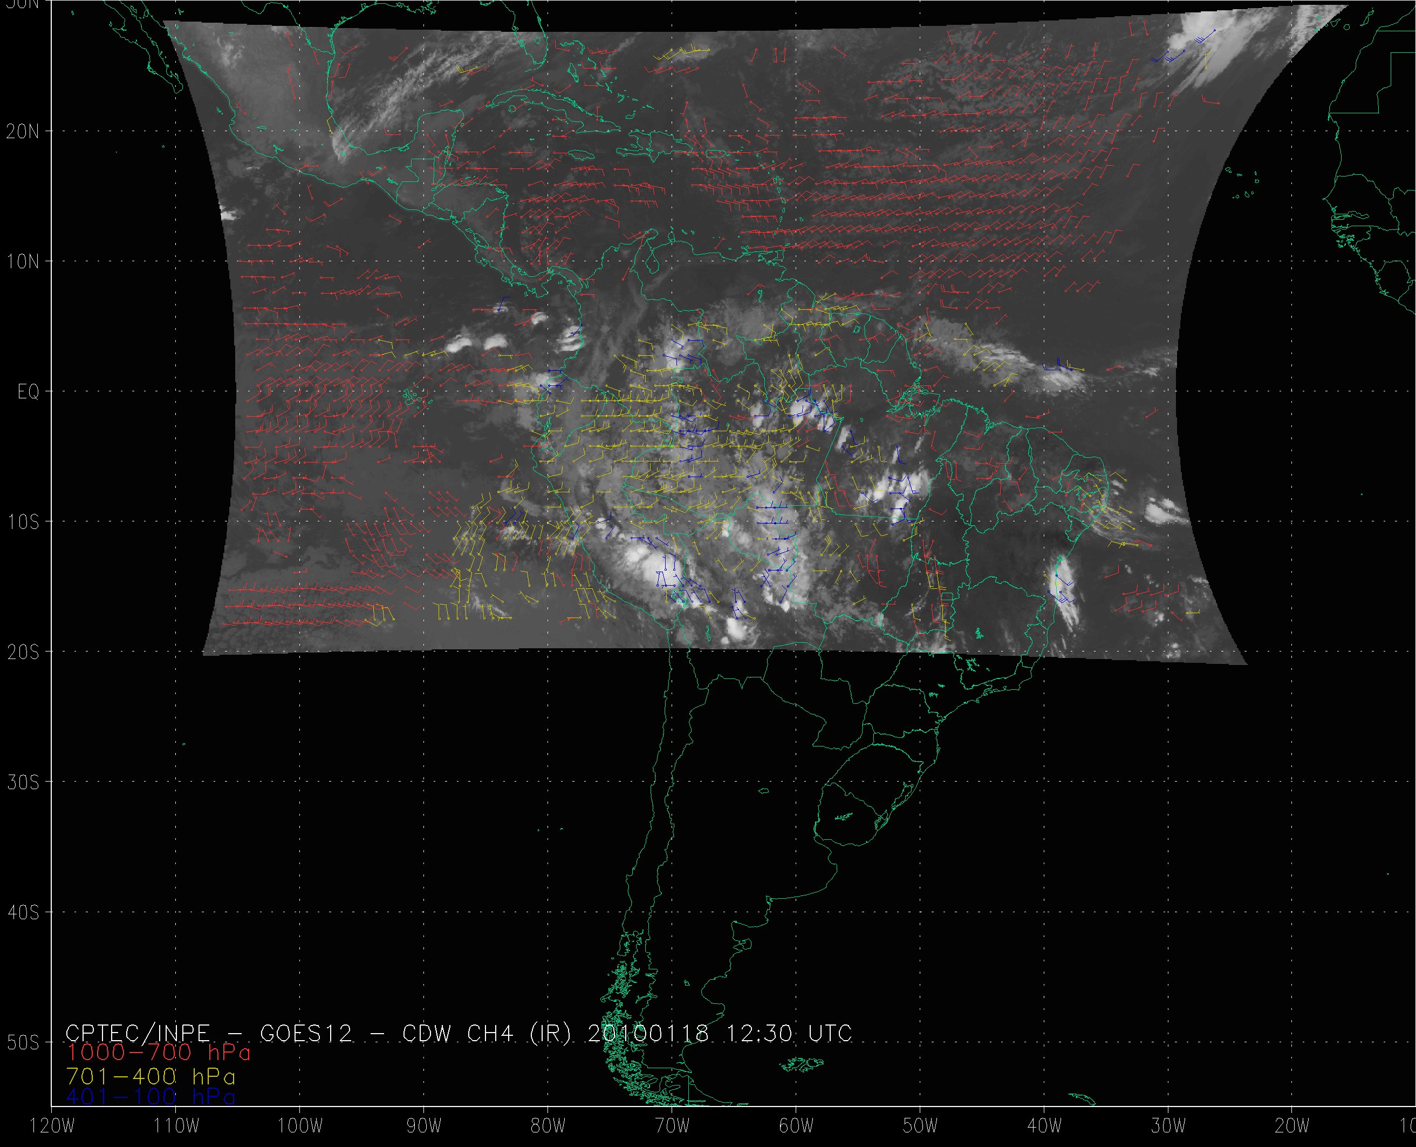The image size is (1416, 1147).
Task: Click the 40S latitude axis label
Action: (23, 912)
